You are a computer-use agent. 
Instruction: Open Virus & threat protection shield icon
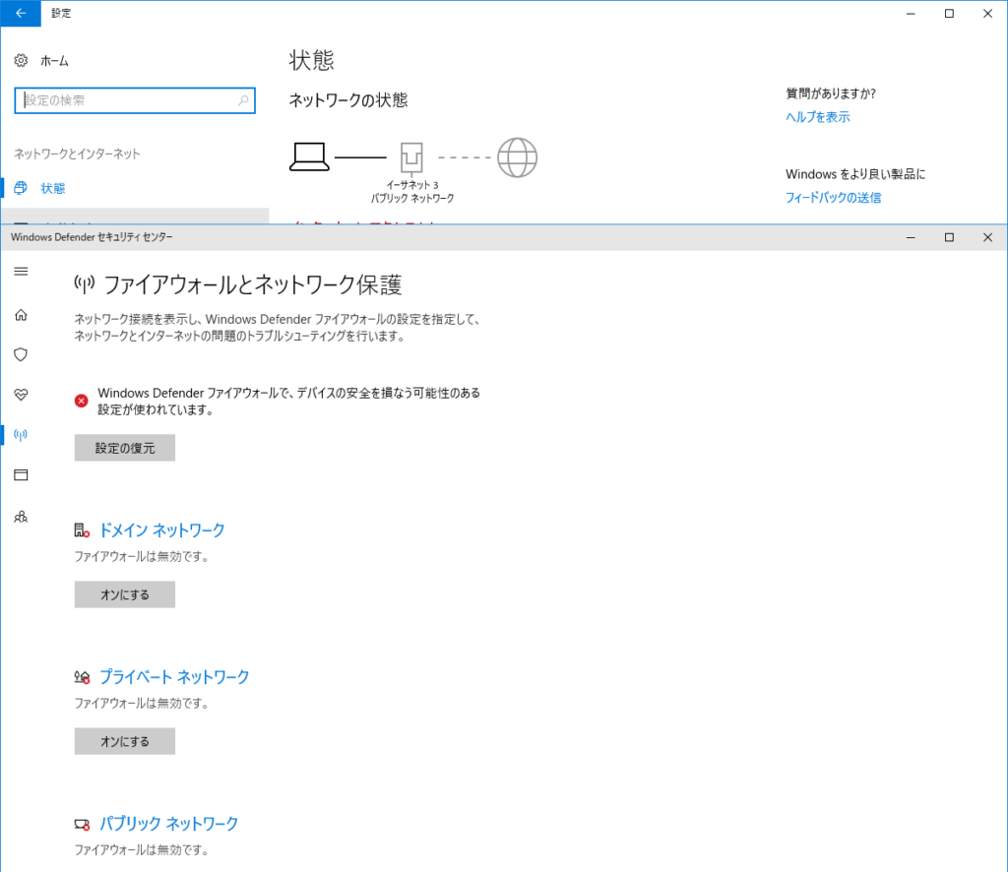(21, 354)
